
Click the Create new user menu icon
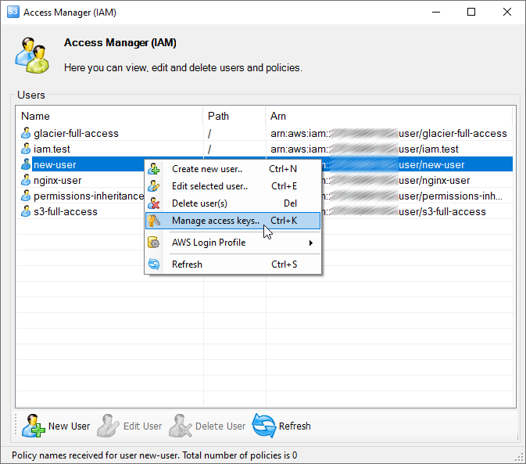[x=154, y=169]
